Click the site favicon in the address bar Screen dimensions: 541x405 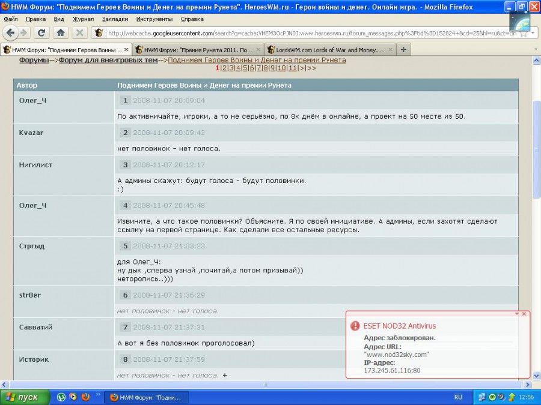point(99,33)
